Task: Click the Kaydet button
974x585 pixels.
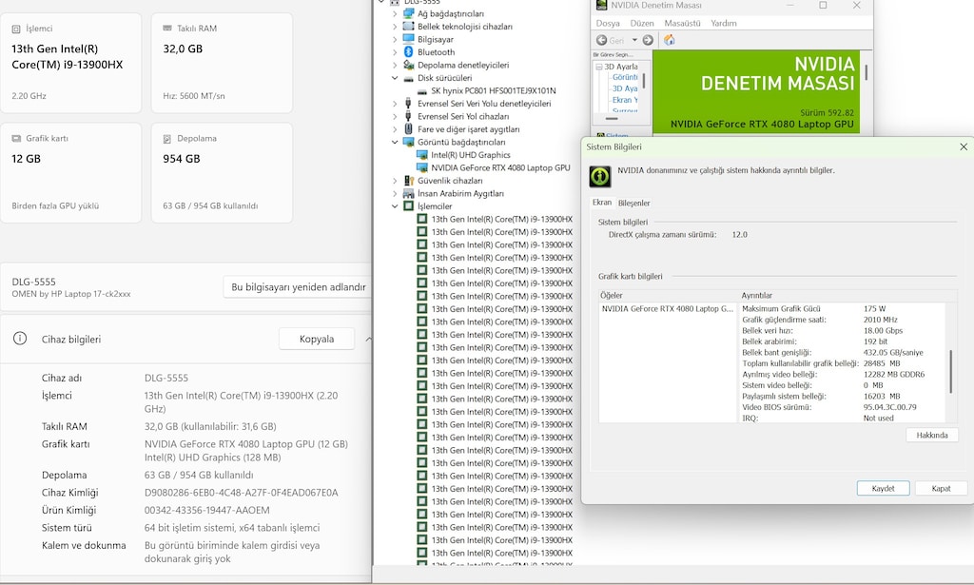Action: 884,488
